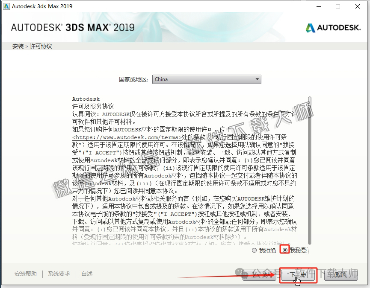This screenshot has height=288, width=370.
Task: Click the dropdown arrow next to China
Action: tap(257, 79)
